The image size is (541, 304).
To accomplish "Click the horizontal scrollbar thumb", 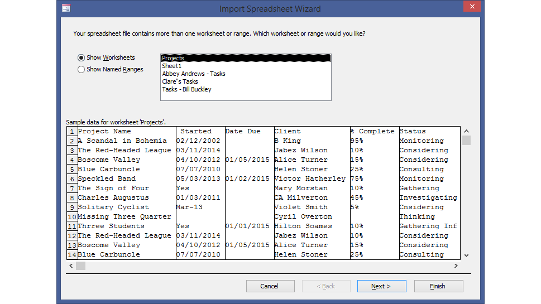I will (x=81, y=266).
